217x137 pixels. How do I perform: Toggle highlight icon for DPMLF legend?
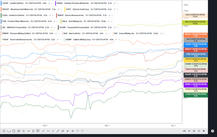[114, 3]
